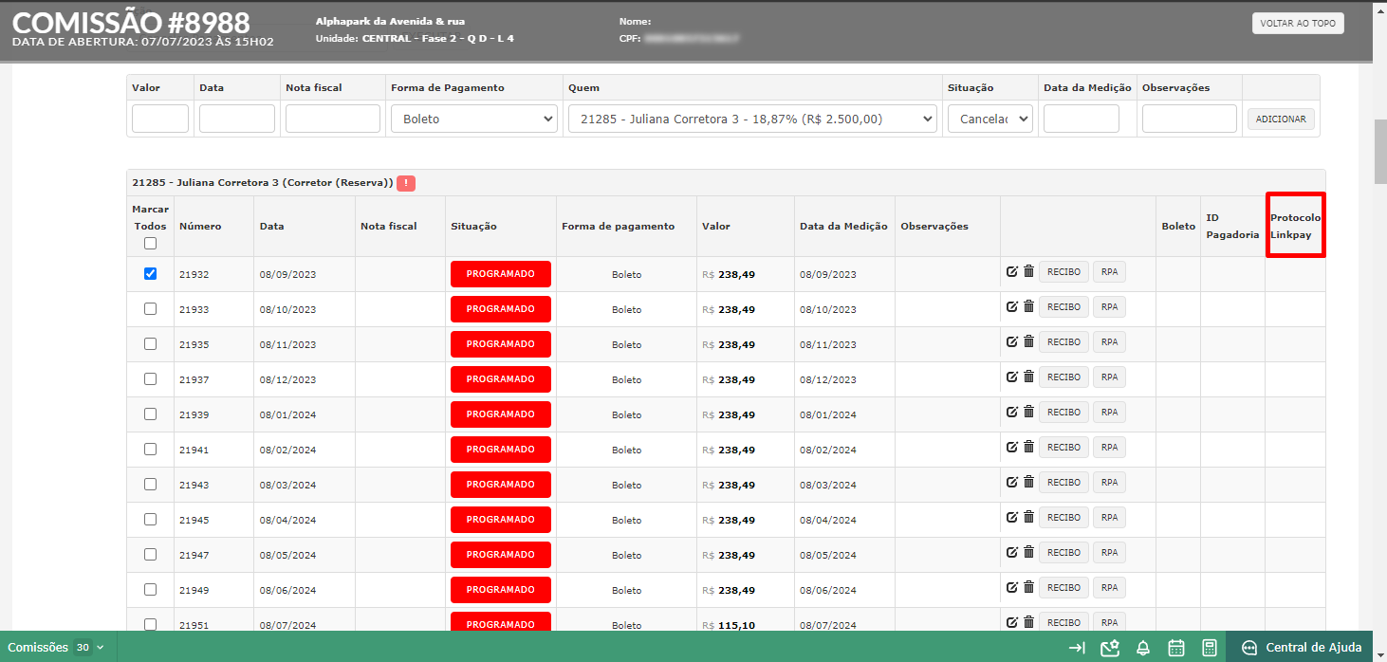Edit commission installment 21932
Image resolution: width=1387 pixels, height=662 pixels.
(x=1012, y=272)
